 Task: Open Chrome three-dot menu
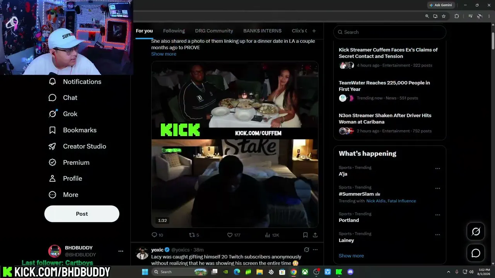point(489,16)
